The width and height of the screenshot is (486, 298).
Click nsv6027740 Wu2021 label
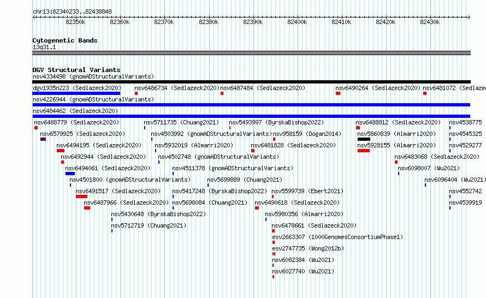point(303,271)
